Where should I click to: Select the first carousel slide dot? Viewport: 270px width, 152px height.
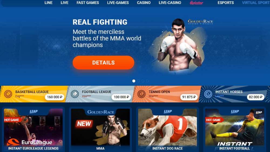pos(134,81)
